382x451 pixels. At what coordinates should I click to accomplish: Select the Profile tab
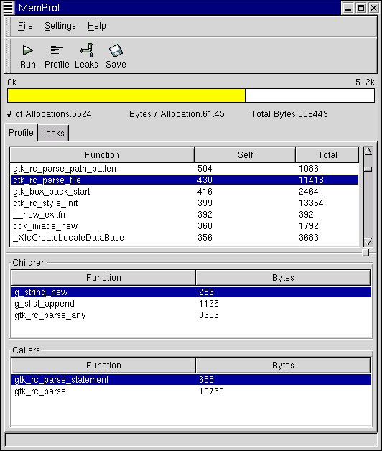[x=21, y=133]
